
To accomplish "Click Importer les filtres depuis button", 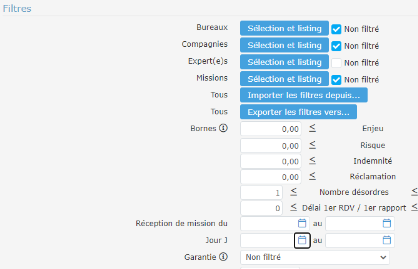I will point(304,95).
